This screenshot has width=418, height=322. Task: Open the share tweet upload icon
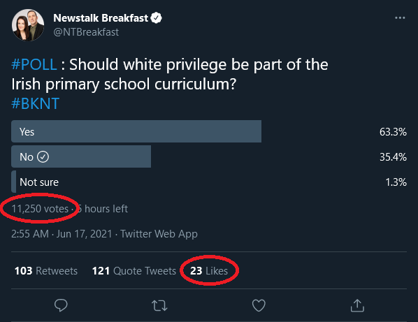coord(357,305)
